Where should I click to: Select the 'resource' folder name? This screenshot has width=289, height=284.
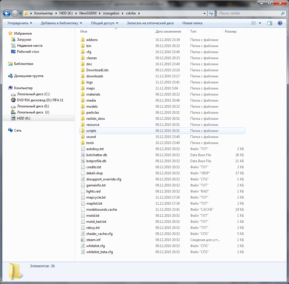click(x=93, y=125)
